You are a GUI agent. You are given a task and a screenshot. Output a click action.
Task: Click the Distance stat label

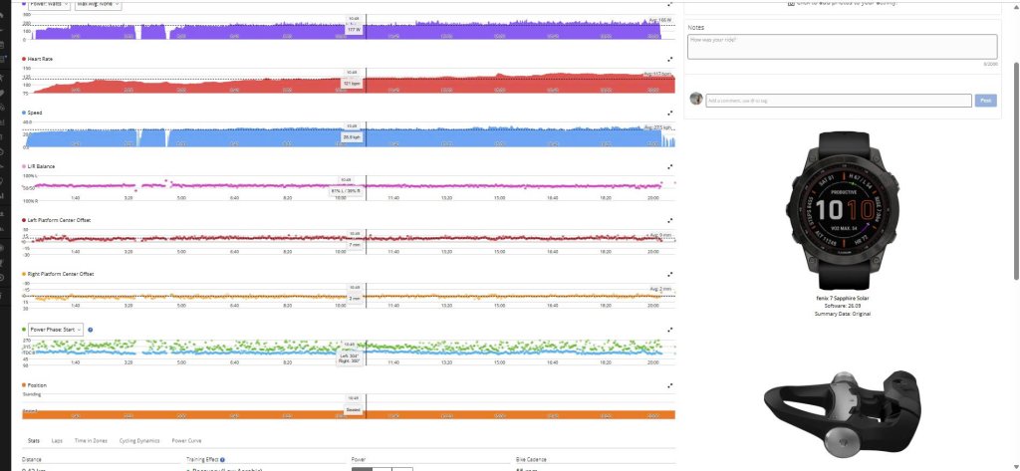(x=31, y=460)
